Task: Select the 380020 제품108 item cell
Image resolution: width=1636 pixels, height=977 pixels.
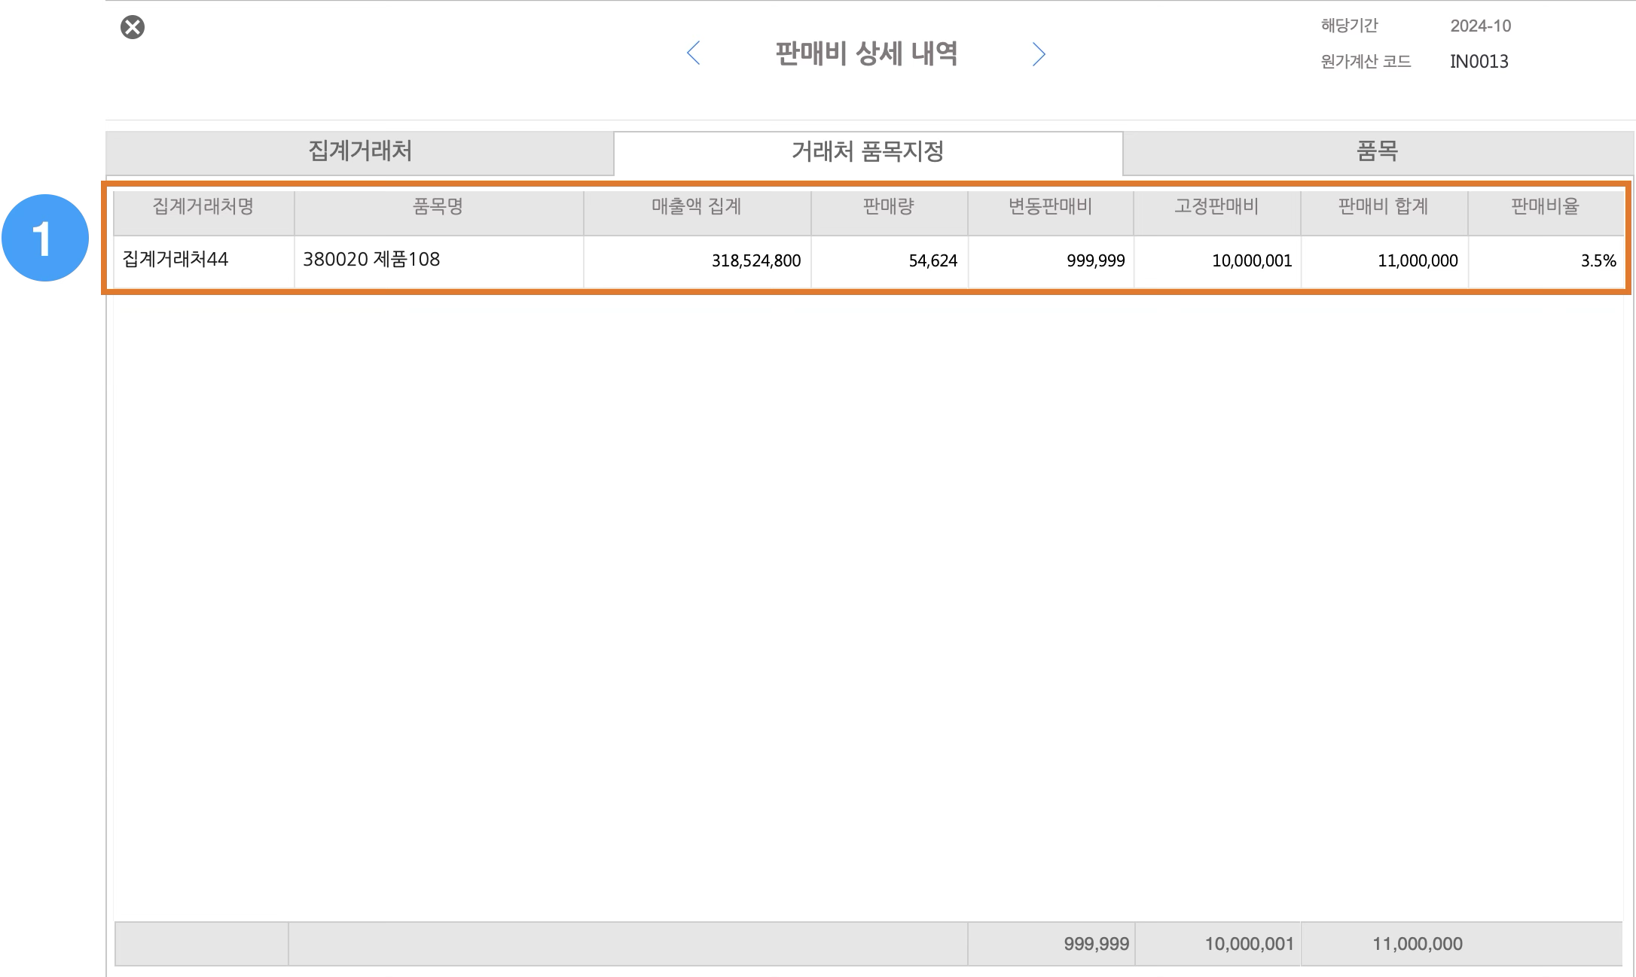Action: 372,260
